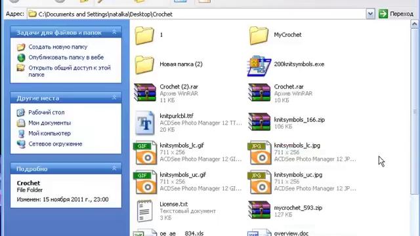Select the Новая папка (2) folder icon

point(144,65)
